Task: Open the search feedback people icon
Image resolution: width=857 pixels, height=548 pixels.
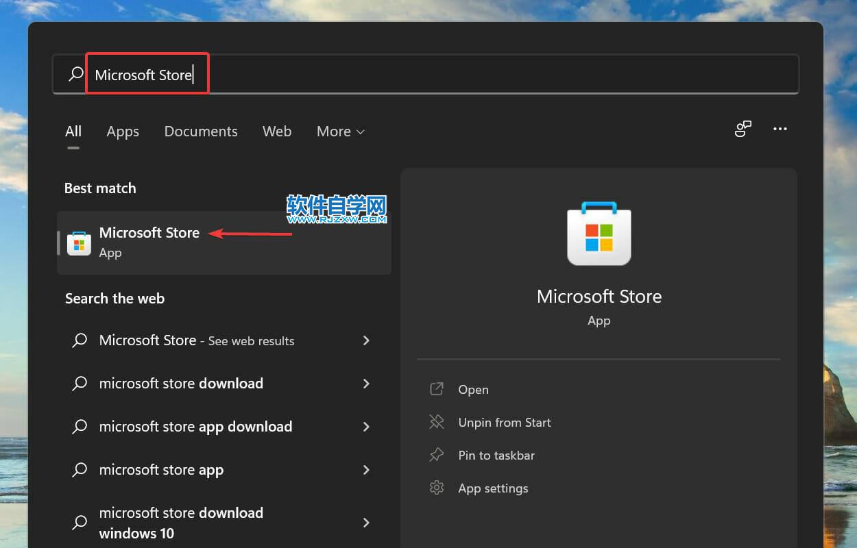Action: pyautogui.click(x=743, y=129)
